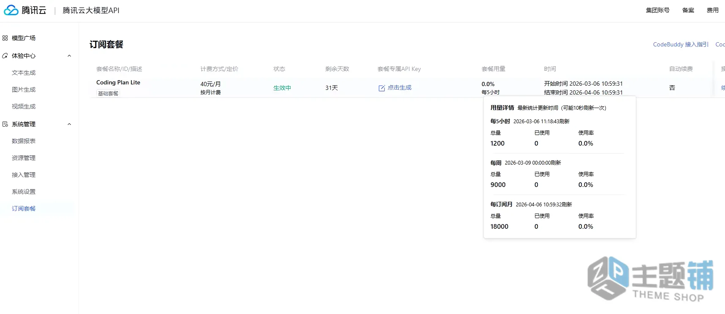The width and height of the screenshot is (725, 314).
Task: Open 视频生成 page
Action: (x=24, y=106)
